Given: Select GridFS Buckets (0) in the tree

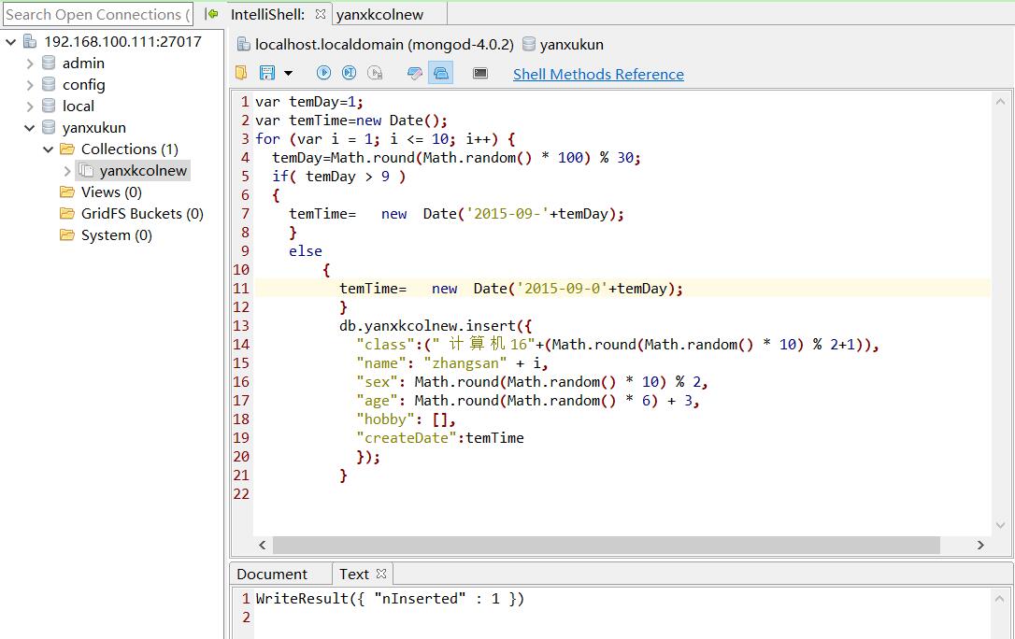Looking at the screenshot, I should pyautogui.click(x=142, y=213).
